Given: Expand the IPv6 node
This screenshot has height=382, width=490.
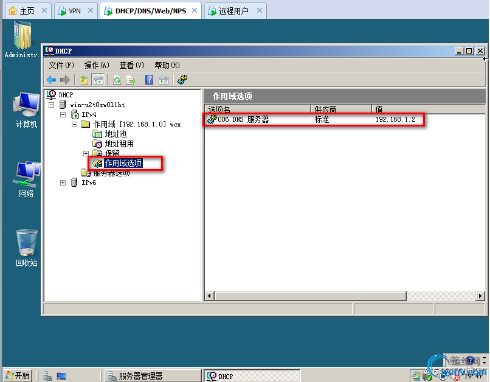Looking at the screenshot, I should 63,183.
